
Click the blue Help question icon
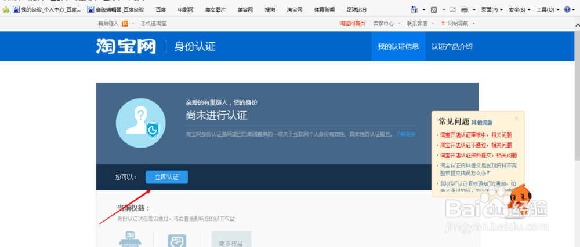tap(567, 10)
